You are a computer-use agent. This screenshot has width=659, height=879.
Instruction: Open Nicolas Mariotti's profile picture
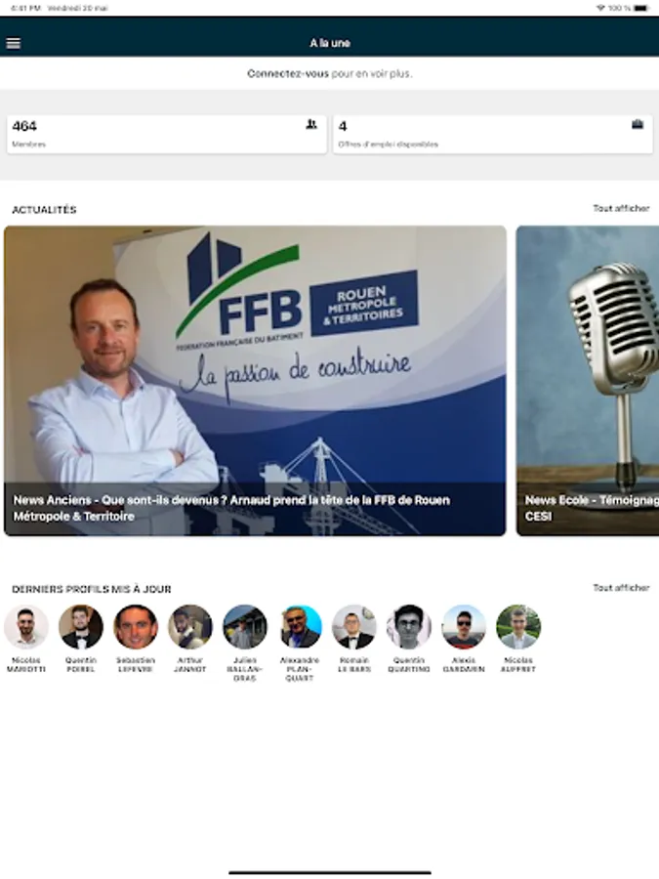point(26,627)
